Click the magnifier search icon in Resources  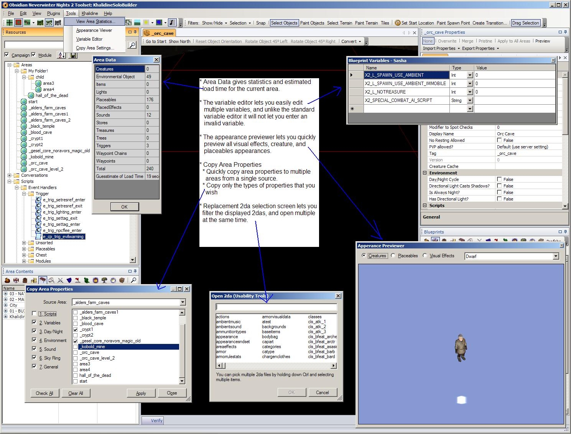[x=132, y=45]
